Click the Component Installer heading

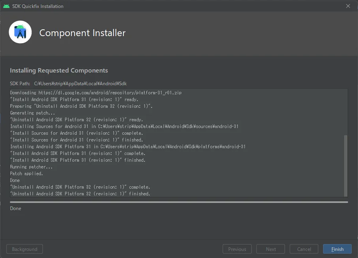point(82,33)
